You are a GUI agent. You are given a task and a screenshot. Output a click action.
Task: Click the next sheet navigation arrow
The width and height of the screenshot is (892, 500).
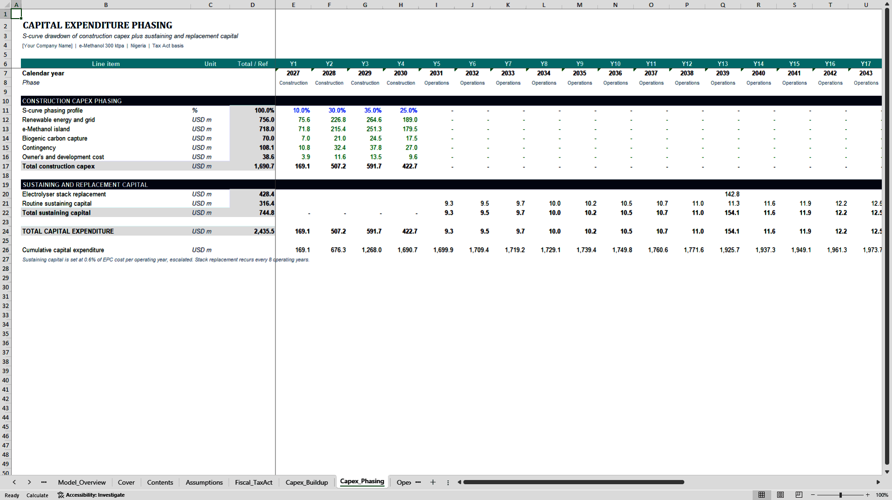pos(29,482)
